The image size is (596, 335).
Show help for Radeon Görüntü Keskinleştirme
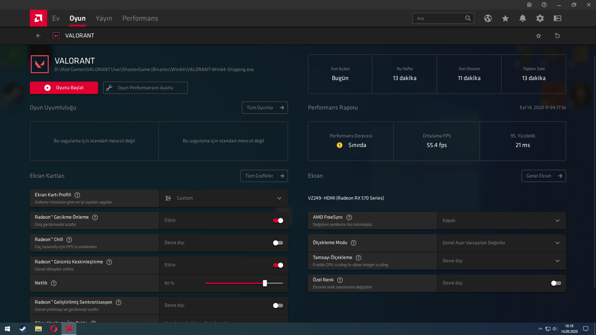click(109, 262)
